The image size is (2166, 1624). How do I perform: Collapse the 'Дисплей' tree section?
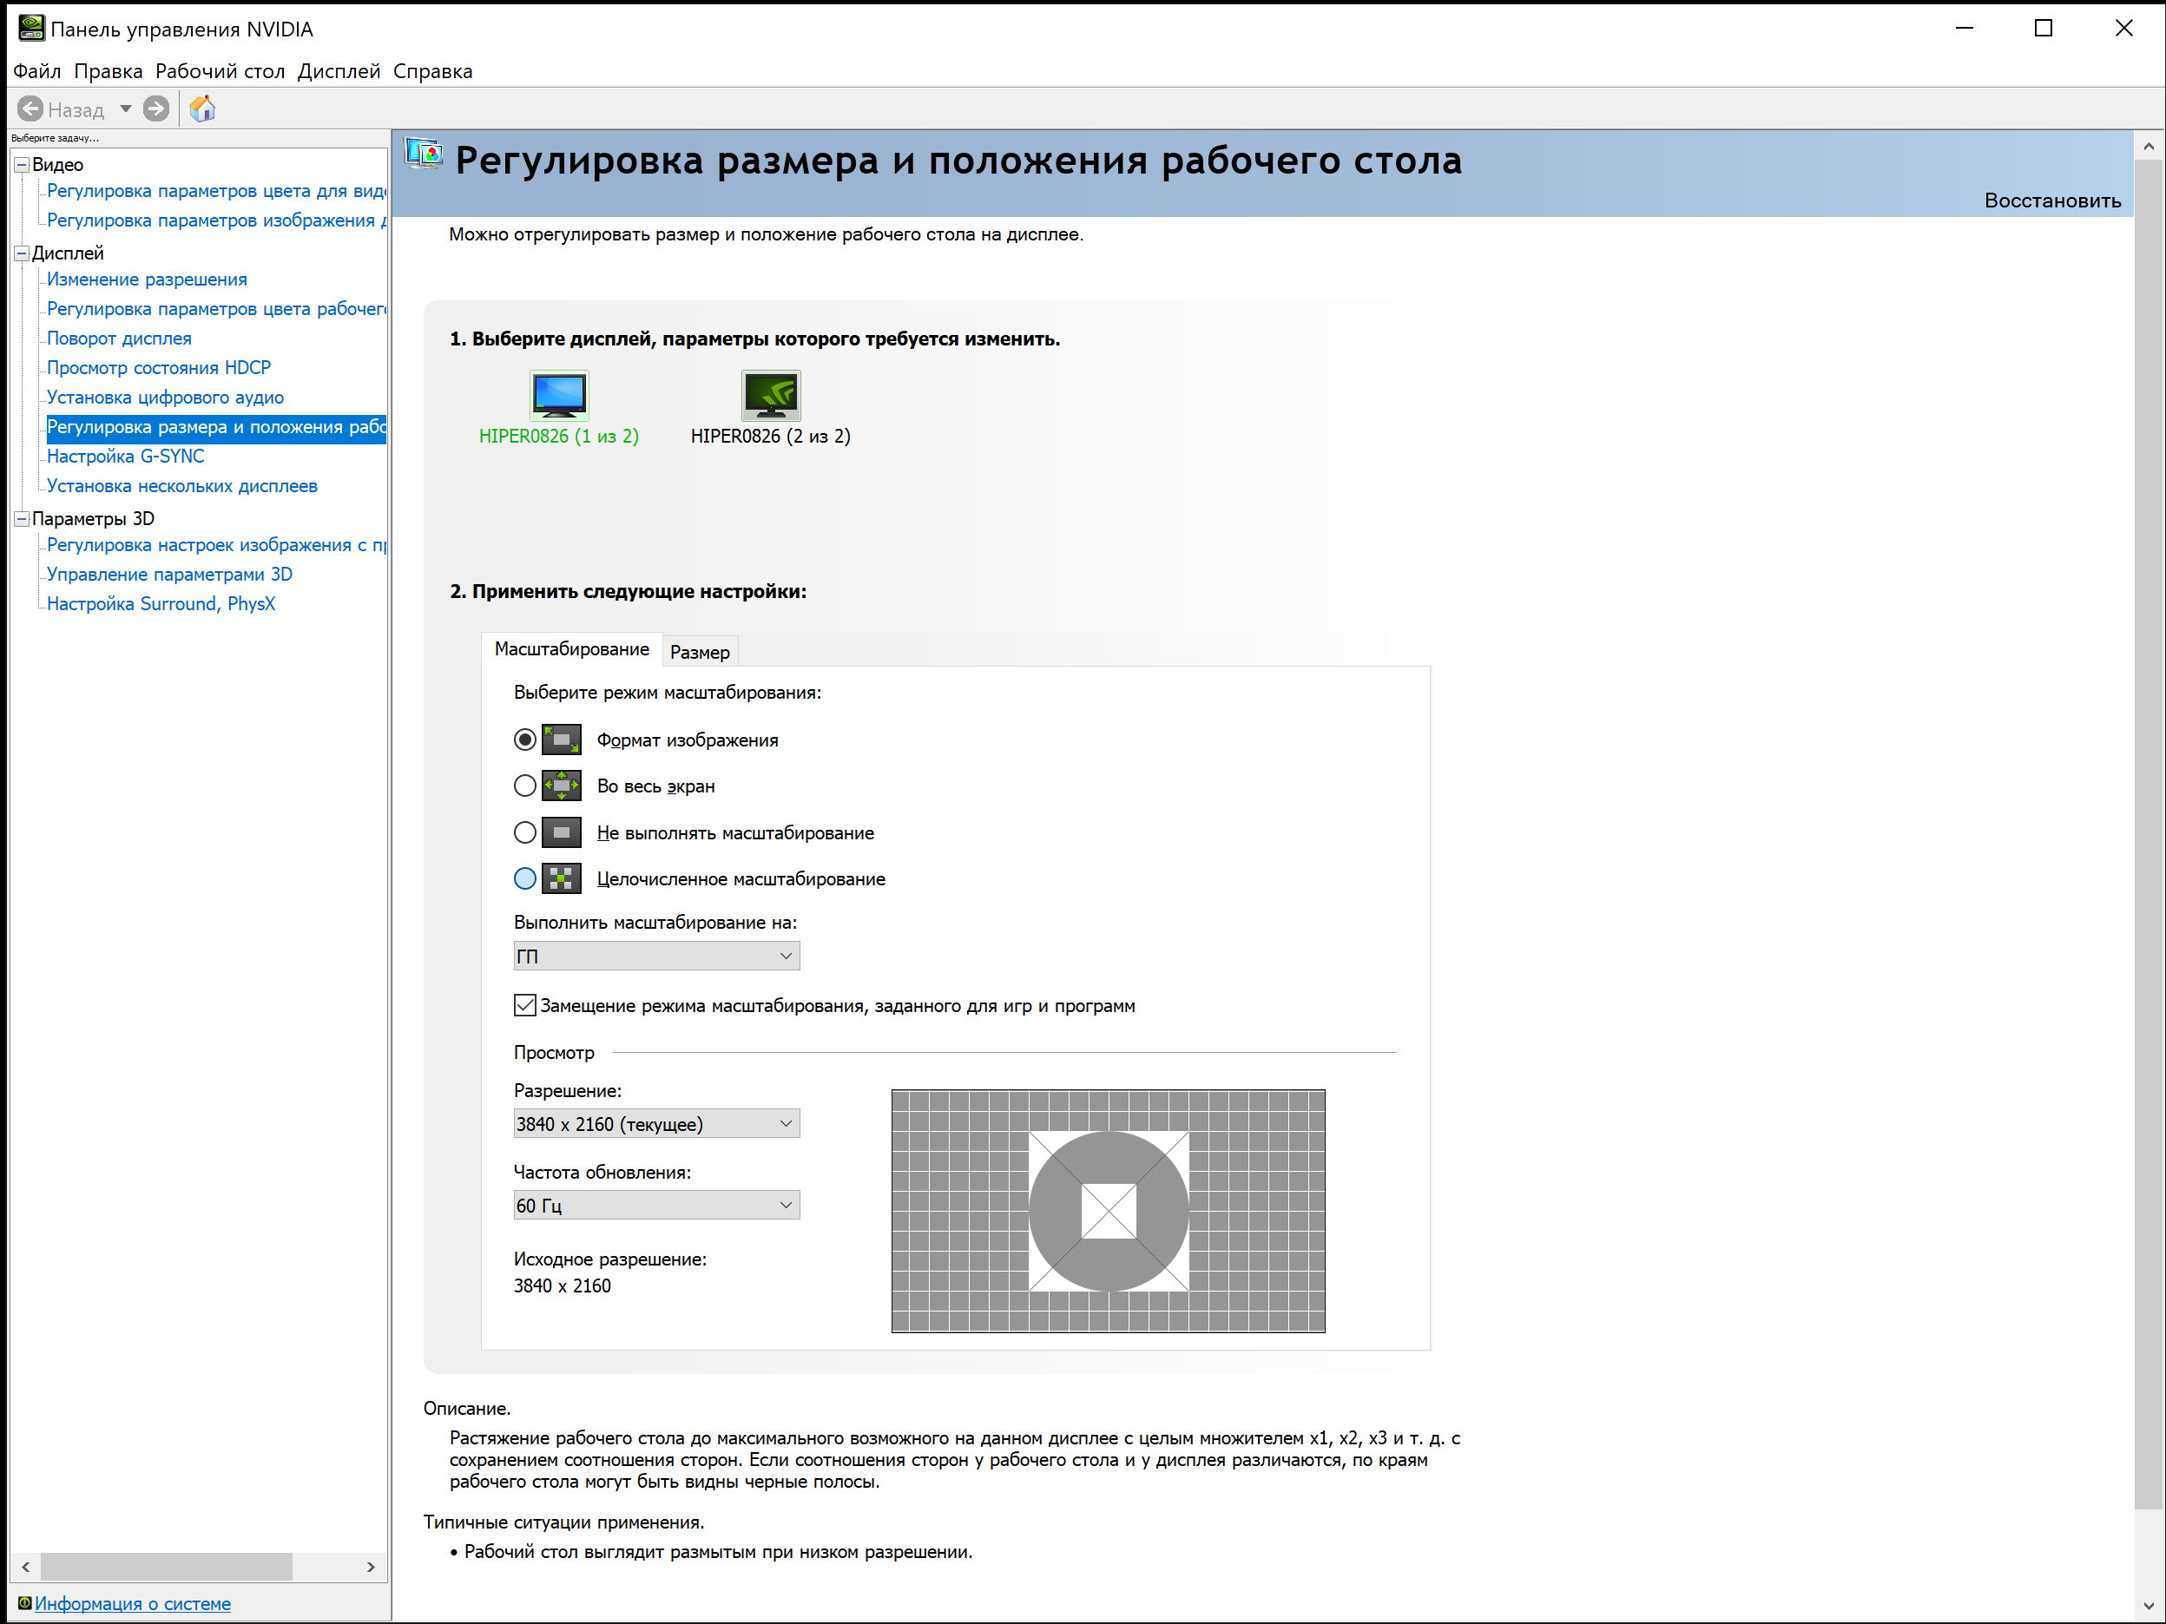coord(22,253)
